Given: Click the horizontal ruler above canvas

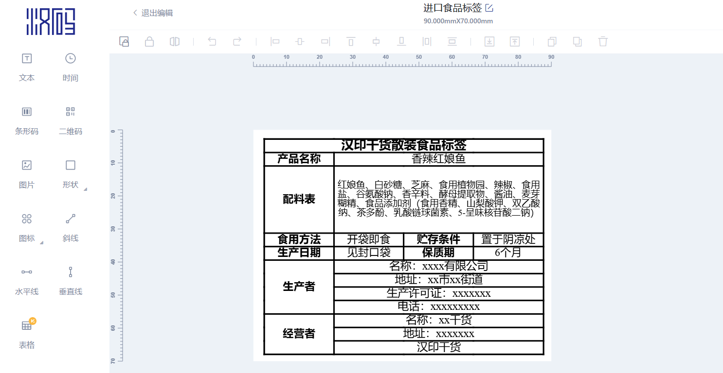Looking at the screenshot, I should point(402,61).
